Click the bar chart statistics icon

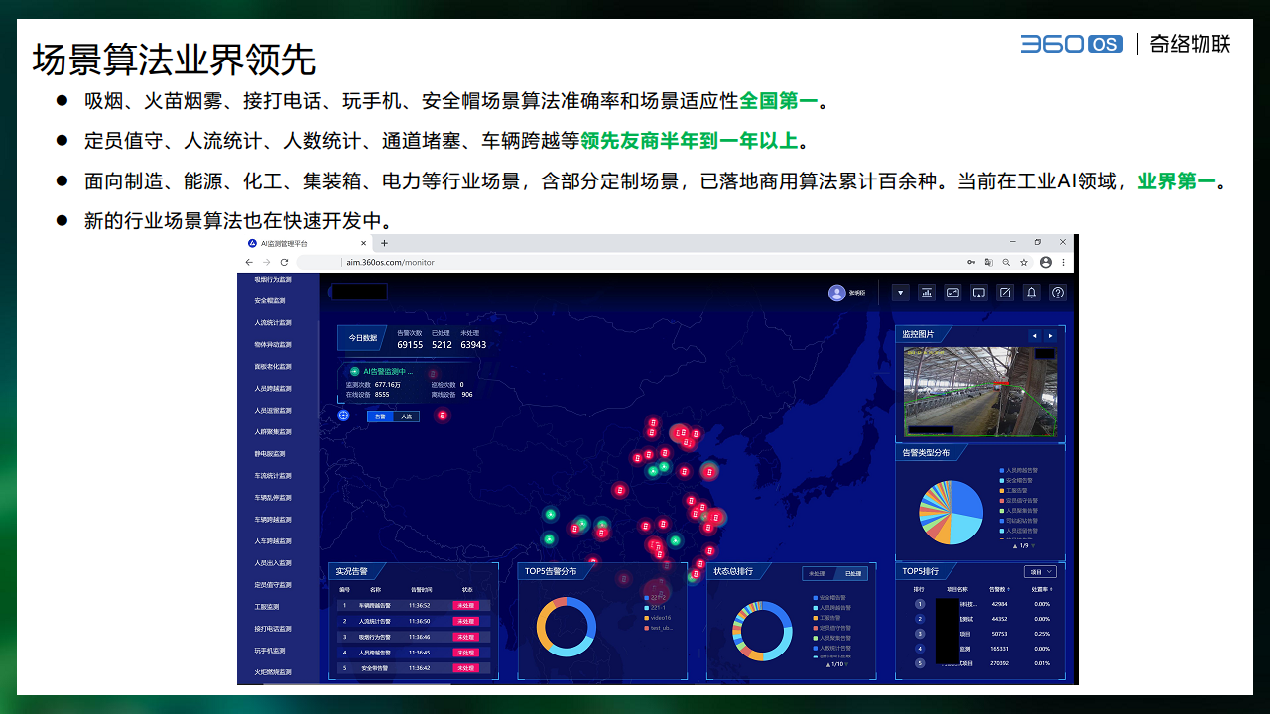click(x=927, y=293)
